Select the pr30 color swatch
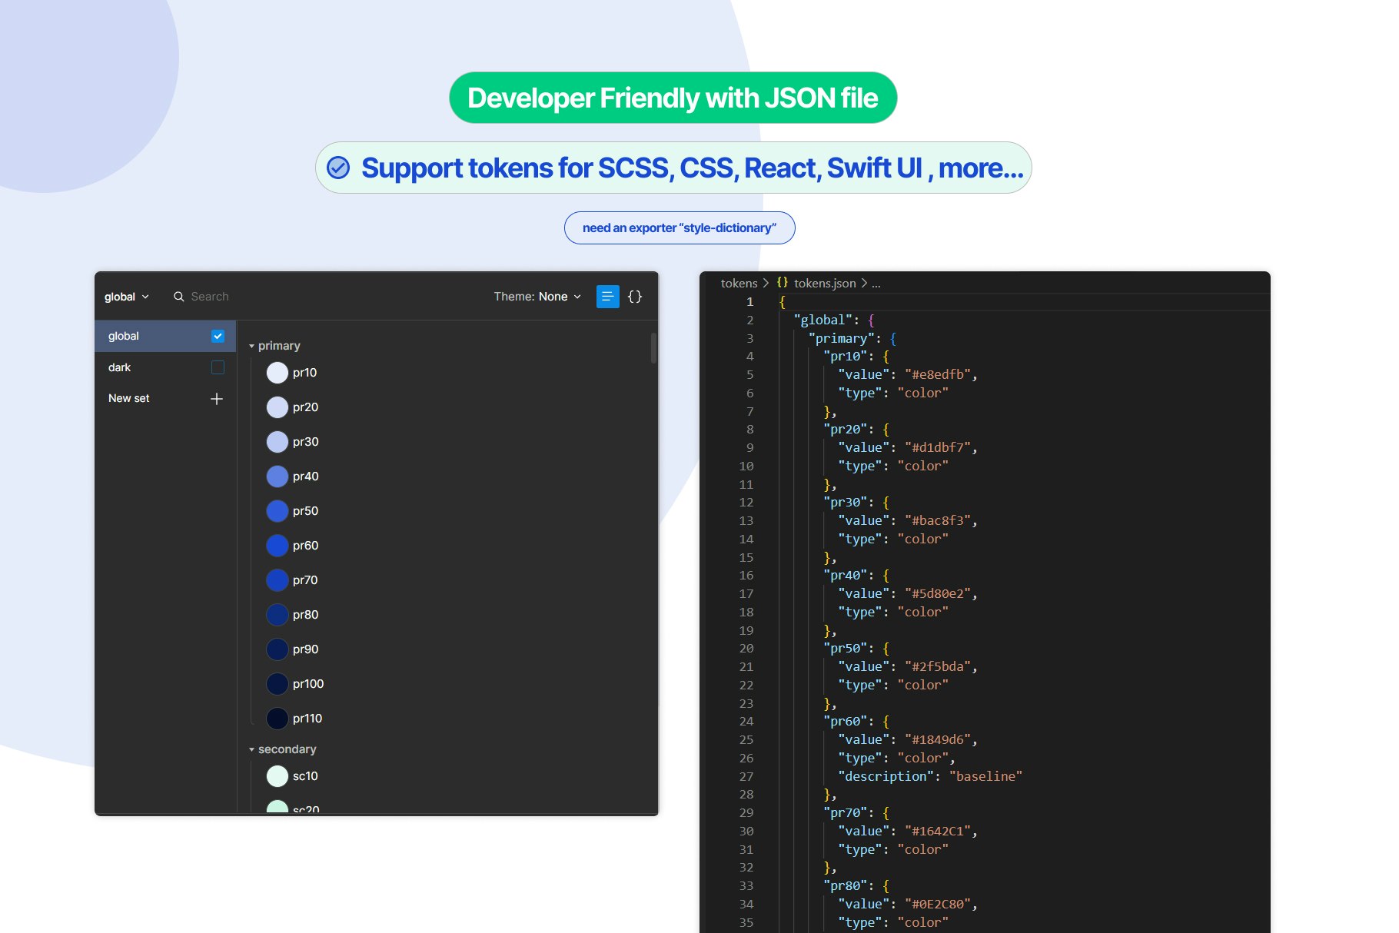This screenshot has width=1399, height=933. point(277,442)
